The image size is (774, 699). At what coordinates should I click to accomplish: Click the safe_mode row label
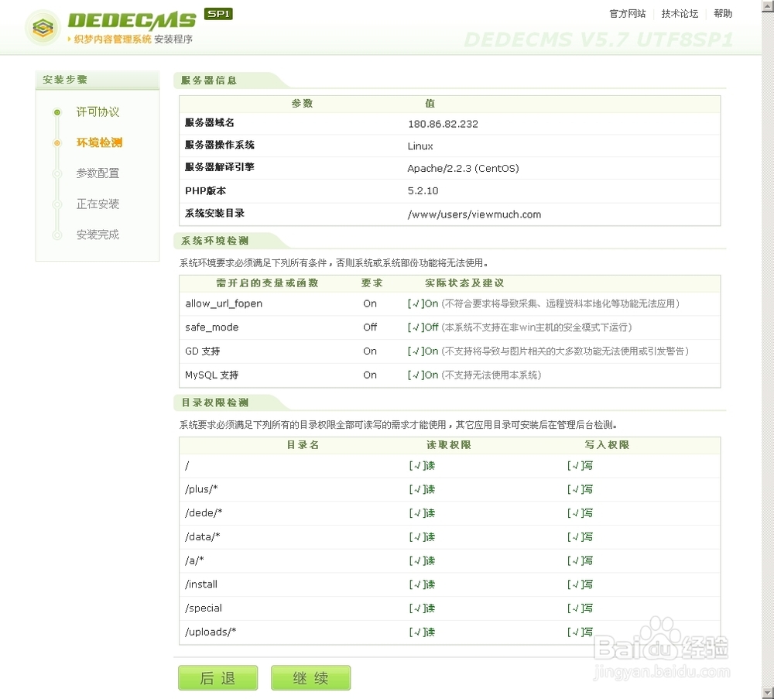coord(212,327)
